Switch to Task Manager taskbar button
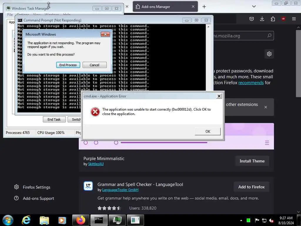Image resolution: width=301 pixels, height=226 pixels. [117, 220]
